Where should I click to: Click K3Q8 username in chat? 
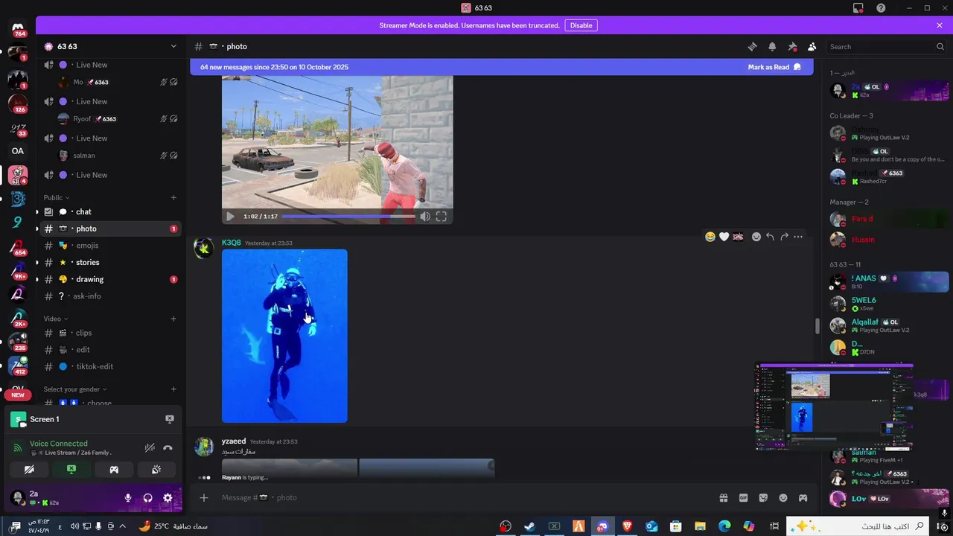point(232,243)
